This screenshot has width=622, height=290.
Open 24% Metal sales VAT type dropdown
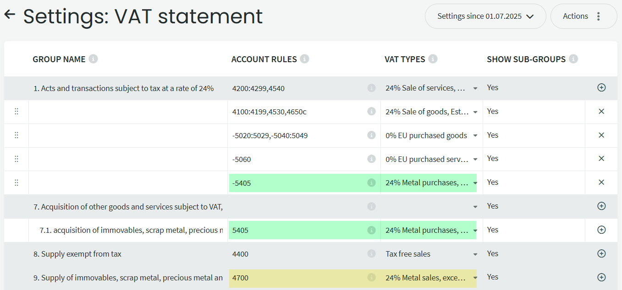[x=475, y=278]
